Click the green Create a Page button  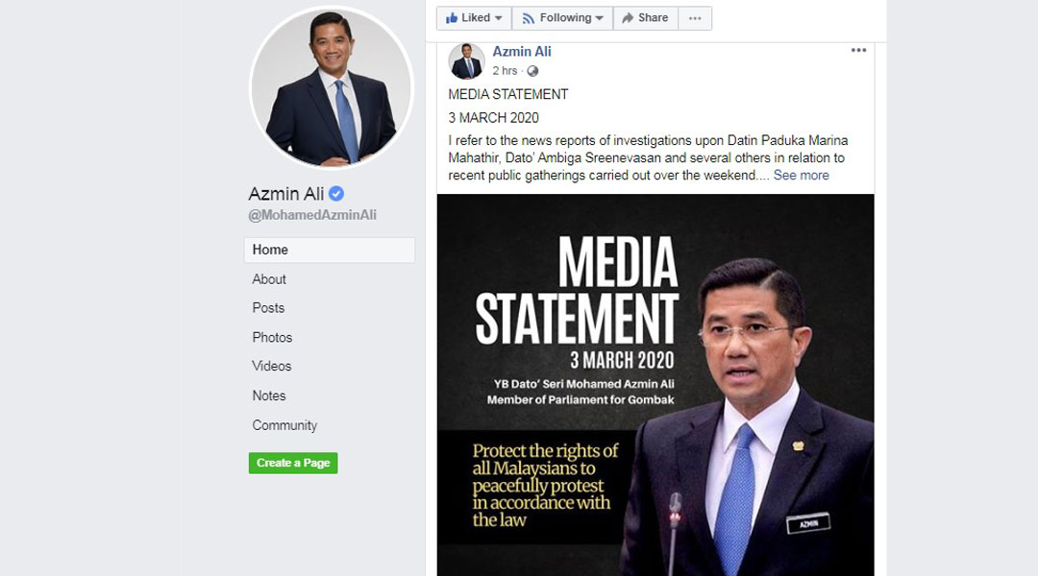pyautogui.click(x=293, y=463)
